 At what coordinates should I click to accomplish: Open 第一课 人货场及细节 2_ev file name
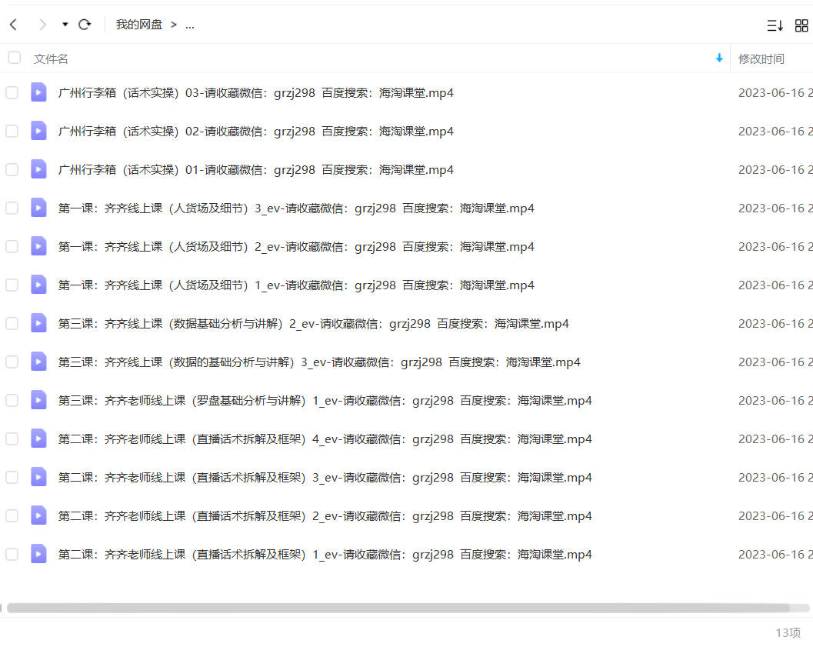click(296, 246)
